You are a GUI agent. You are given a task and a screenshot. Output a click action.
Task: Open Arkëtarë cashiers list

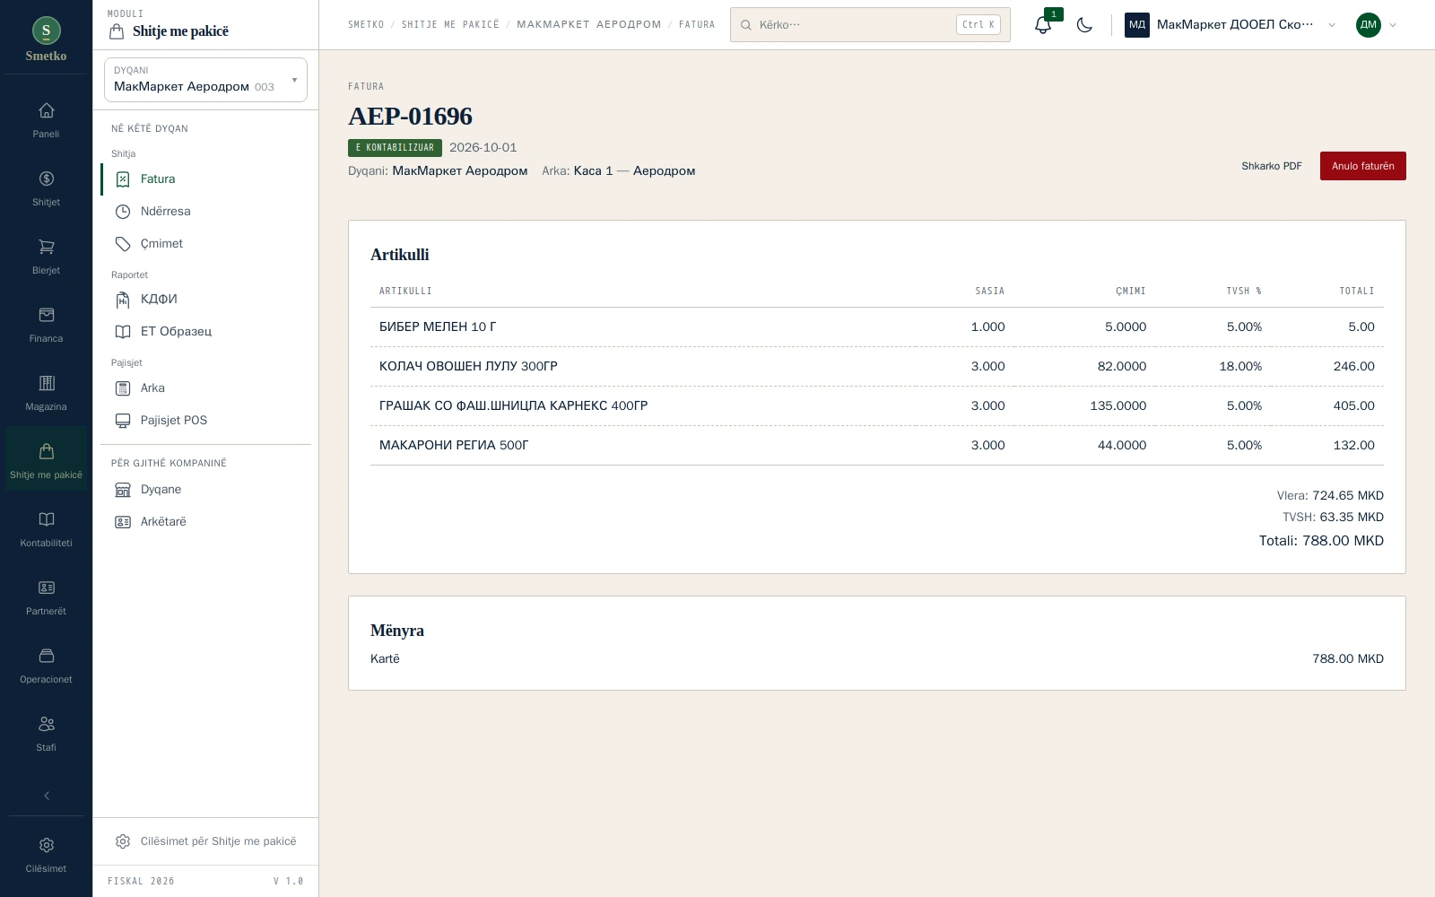coord(205,522)
